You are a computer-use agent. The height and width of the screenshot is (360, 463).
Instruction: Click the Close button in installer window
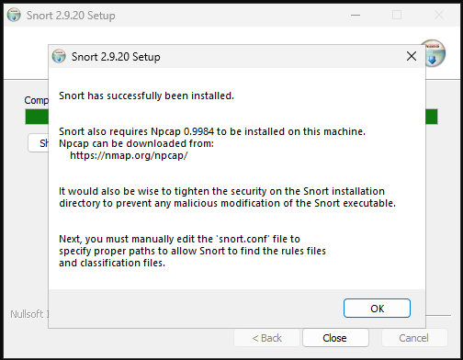click(335, 338)
